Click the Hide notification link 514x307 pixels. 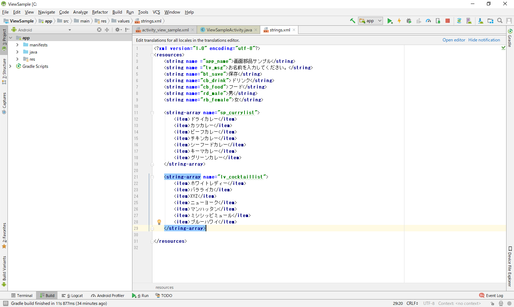484,40
